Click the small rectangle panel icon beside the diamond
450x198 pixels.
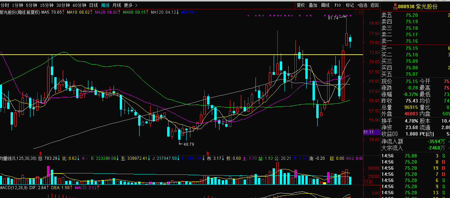coord(360,12)
